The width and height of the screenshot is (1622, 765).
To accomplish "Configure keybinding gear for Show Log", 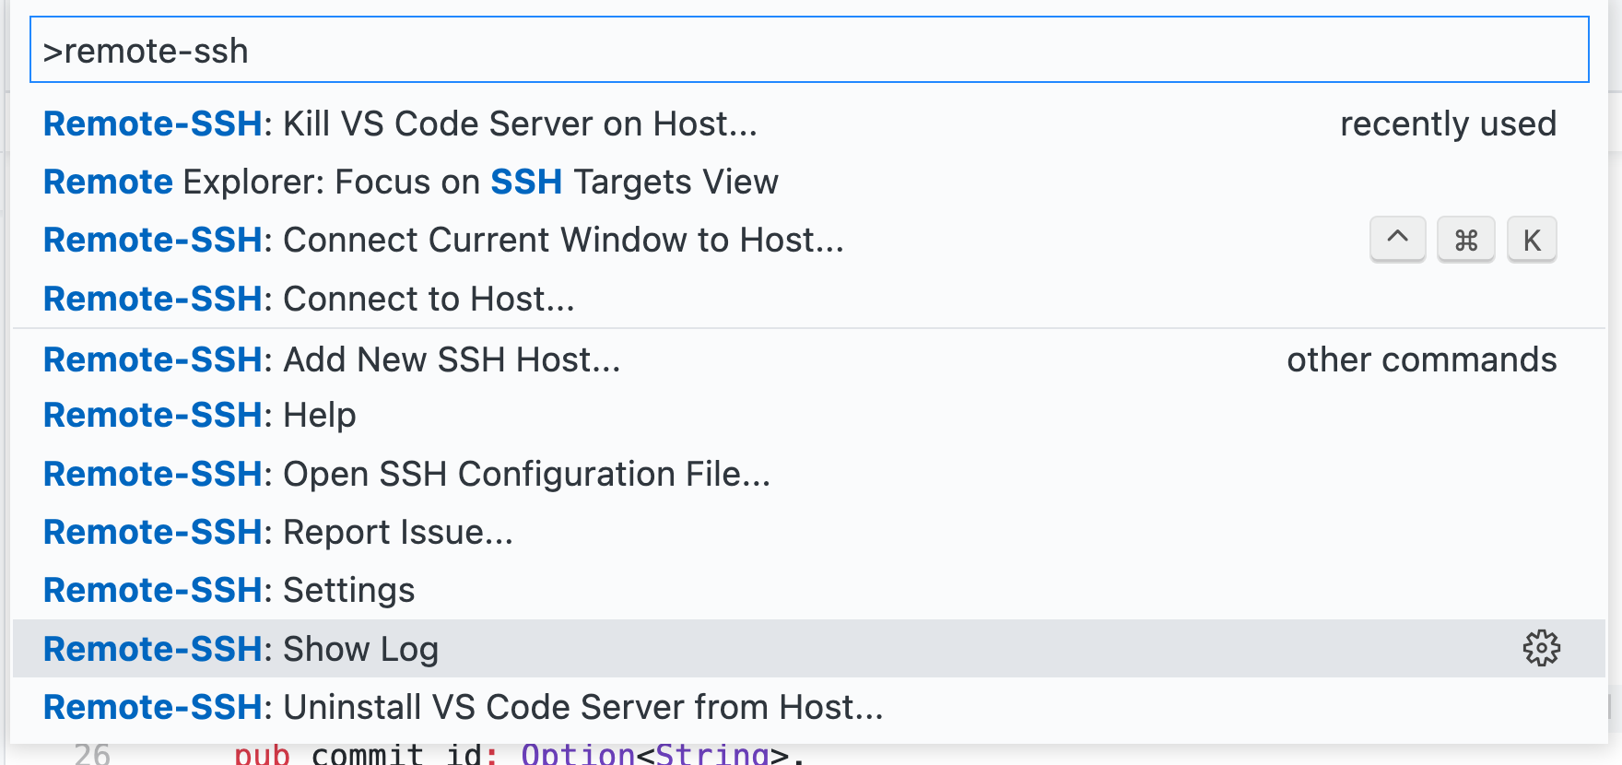I will tap(1541, 649).
